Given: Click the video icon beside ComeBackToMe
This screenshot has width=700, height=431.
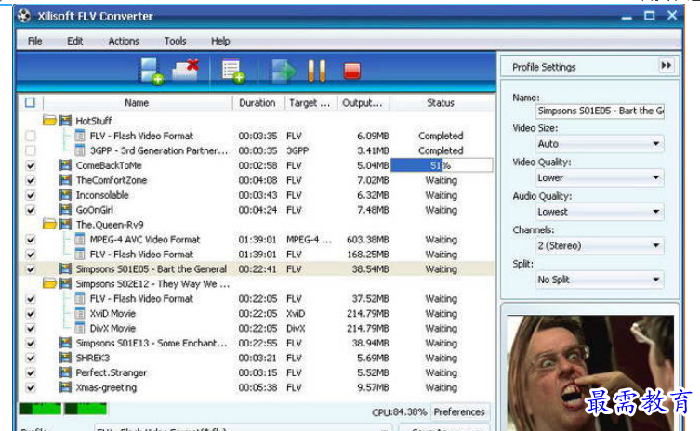Looking at the screenshot, I should tap(65, 165).
